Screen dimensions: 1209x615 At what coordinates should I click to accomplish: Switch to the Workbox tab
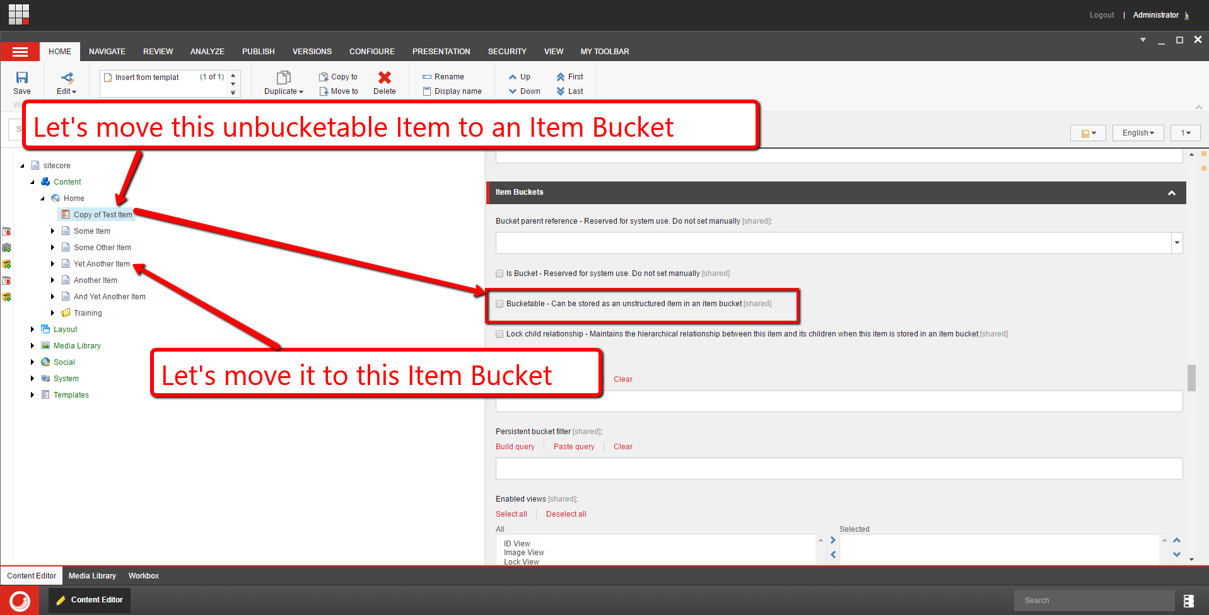click(x=143, y=576)
